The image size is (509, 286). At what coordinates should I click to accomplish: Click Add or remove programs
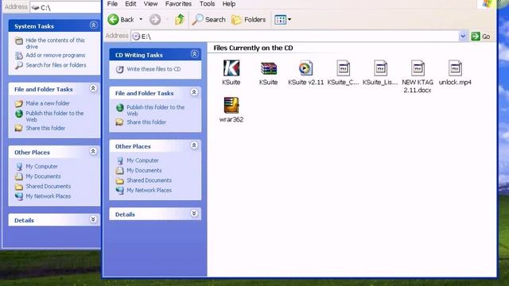coord(56,55)
